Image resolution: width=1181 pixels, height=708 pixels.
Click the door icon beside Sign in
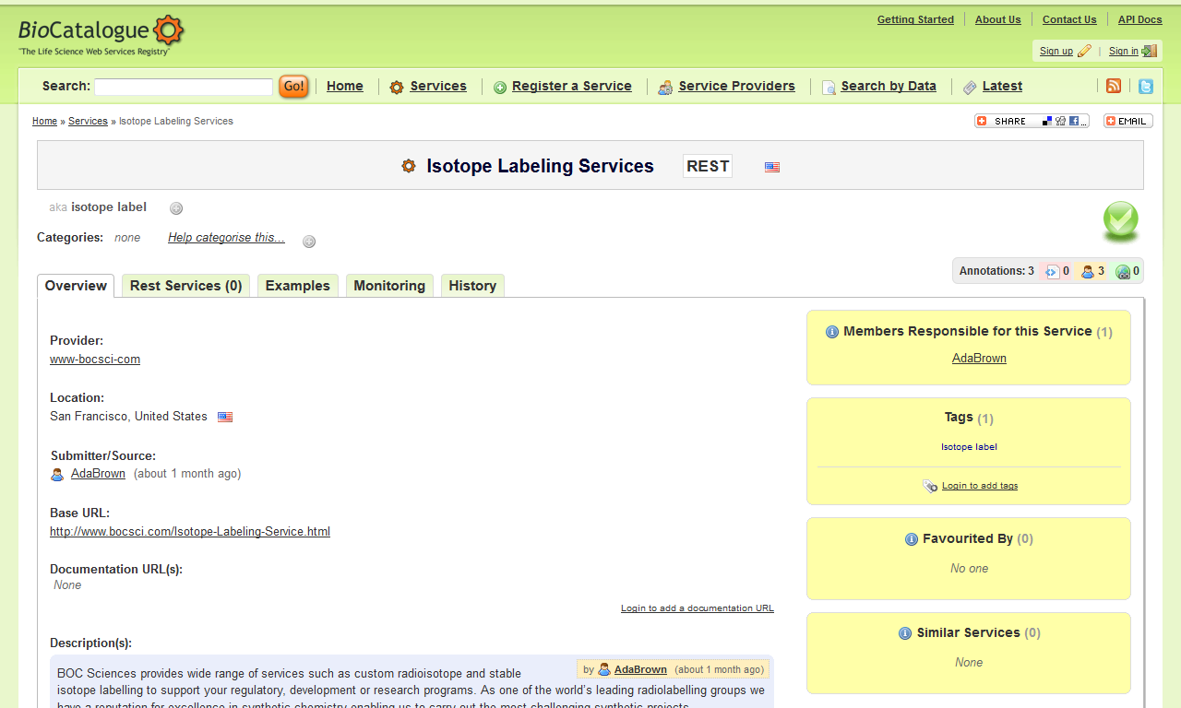coord(1150,51)
